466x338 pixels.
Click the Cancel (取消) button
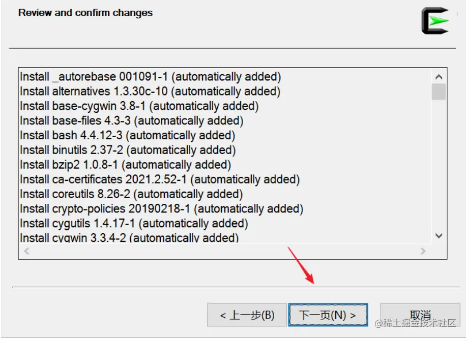(x=420, y=315)
